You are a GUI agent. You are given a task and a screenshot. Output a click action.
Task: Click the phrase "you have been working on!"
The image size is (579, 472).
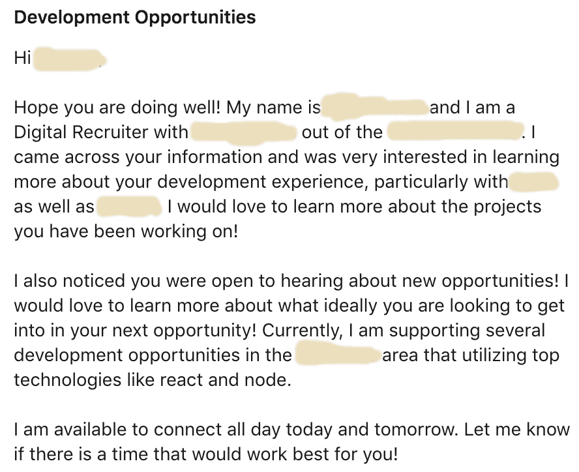(x=126, y=231)
